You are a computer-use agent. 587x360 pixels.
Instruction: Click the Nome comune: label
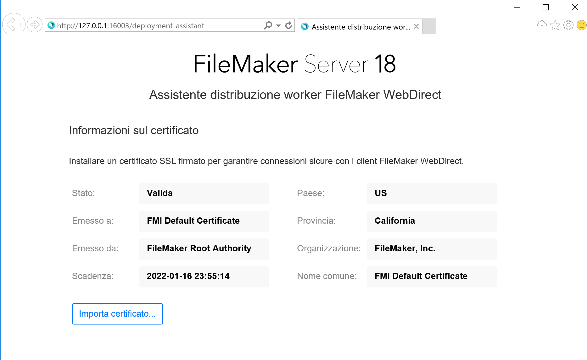pyautogui.click(x=327, y=276)
